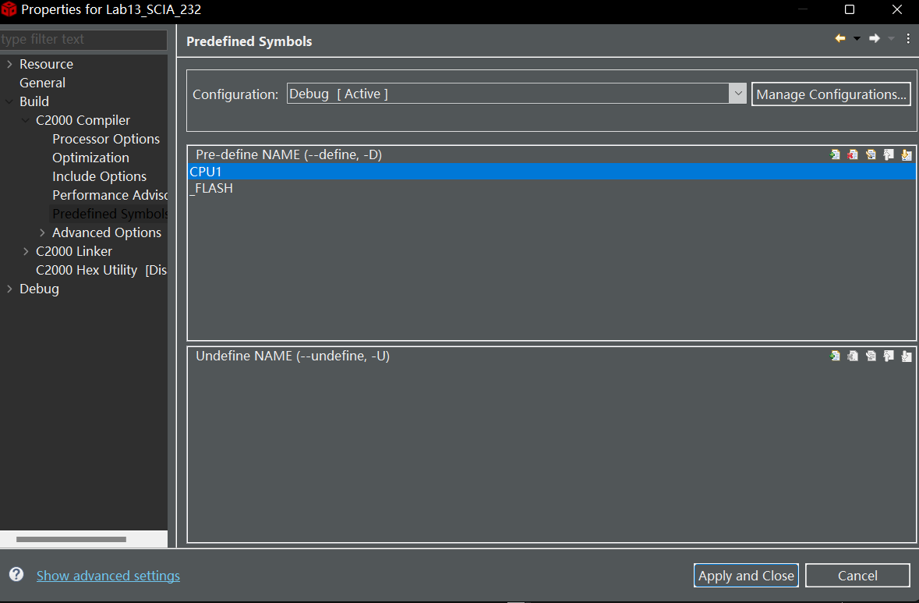Click the yellow back navigation arrow
919x603 pixels.
click(839, 38)
